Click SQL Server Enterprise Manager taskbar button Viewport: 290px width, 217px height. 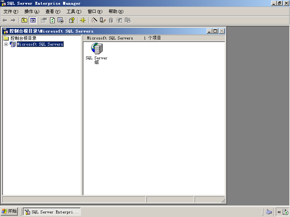pos(52,212)
